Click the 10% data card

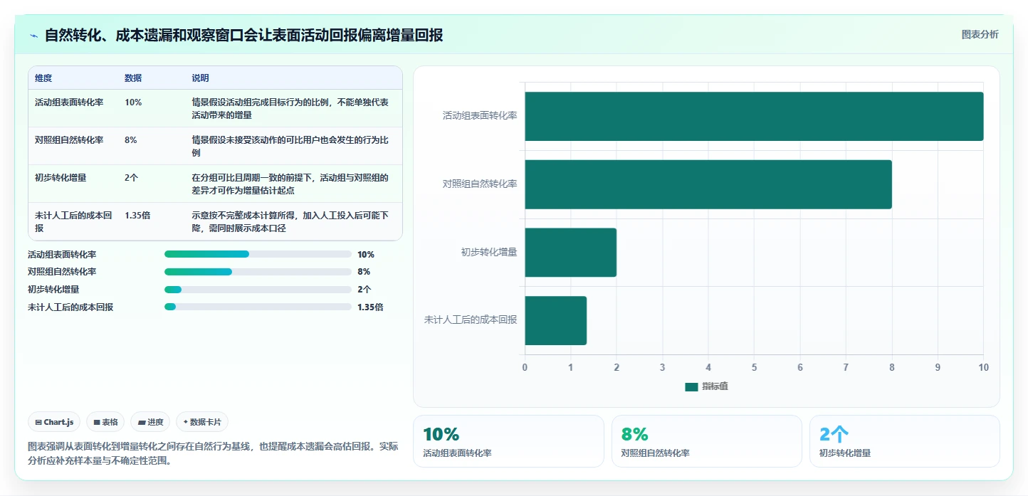pos(508,441)
